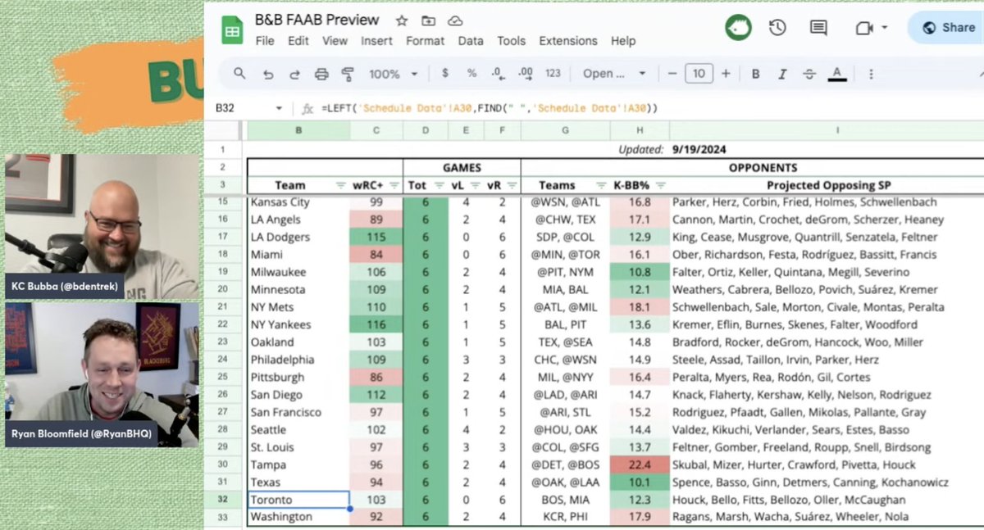Click the Undo arrow
The width and height of the screenshot is (984, 530).
pos(269,73)
